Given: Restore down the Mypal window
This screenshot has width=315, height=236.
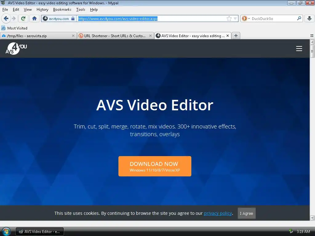Looking at the screenshot, I should point(300,3).
